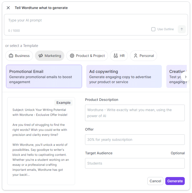Open the Product & Project category
Image resolution: width=192 pixels, height=193 pixels.
tap(87, 56)
